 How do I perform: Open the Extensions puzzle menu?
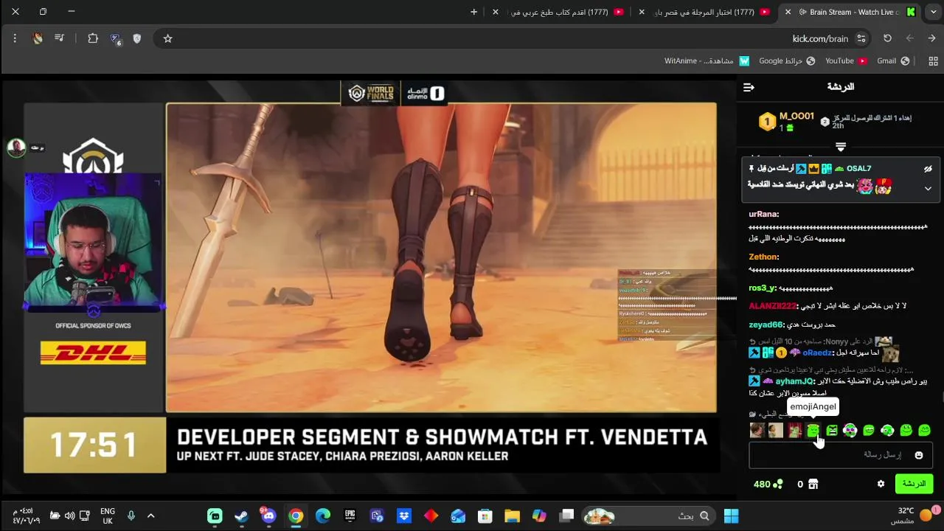pos(93,38)
